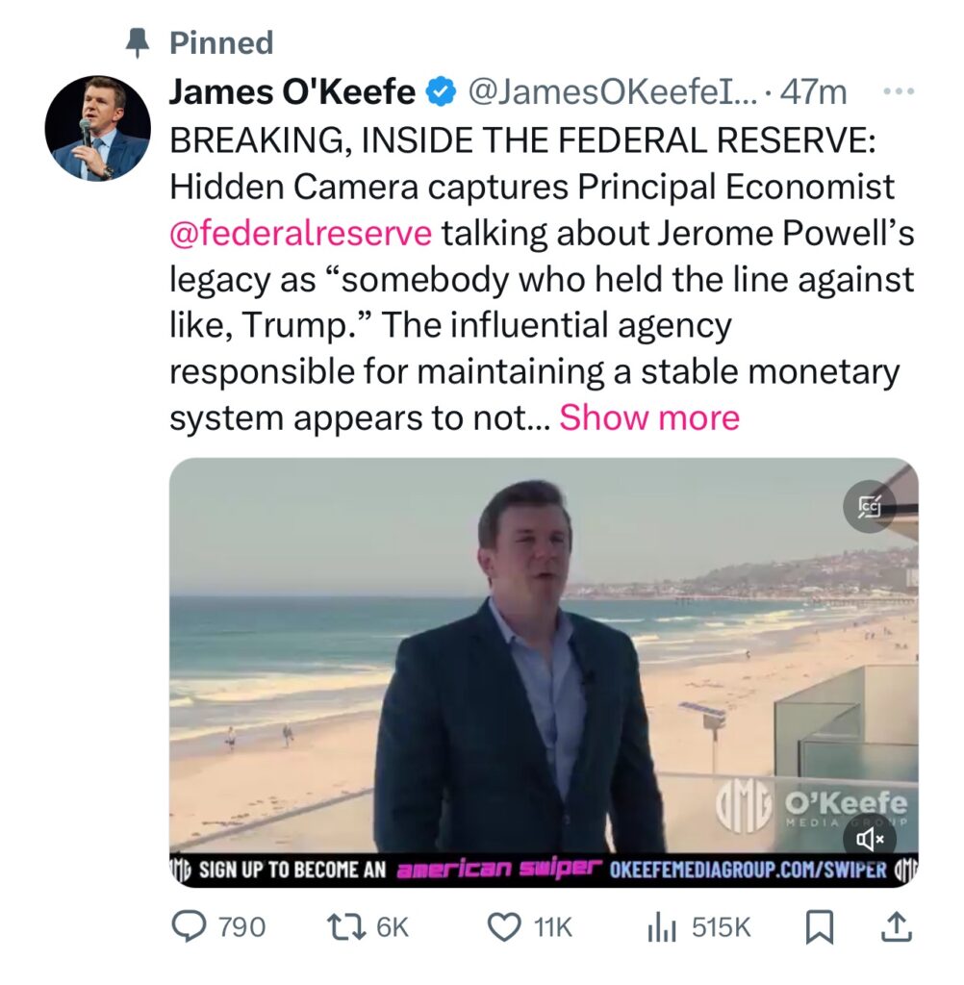The image size is (964, 985).
Task: Open the three-dot more options menu
Action: [896, 92]
